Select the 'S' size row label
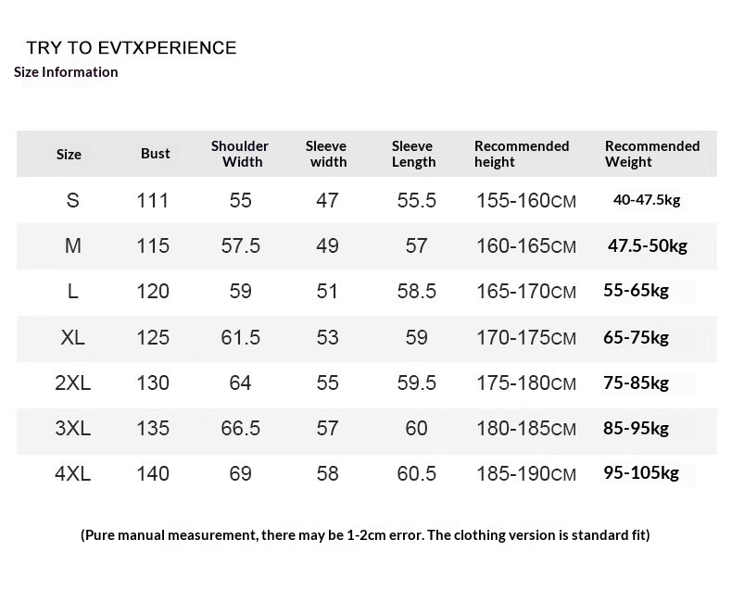The width and height of the screenshot is (732, 602). [x=73, y=200]
